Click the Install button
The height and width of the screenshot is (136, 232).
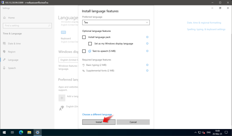pos(99,122)
